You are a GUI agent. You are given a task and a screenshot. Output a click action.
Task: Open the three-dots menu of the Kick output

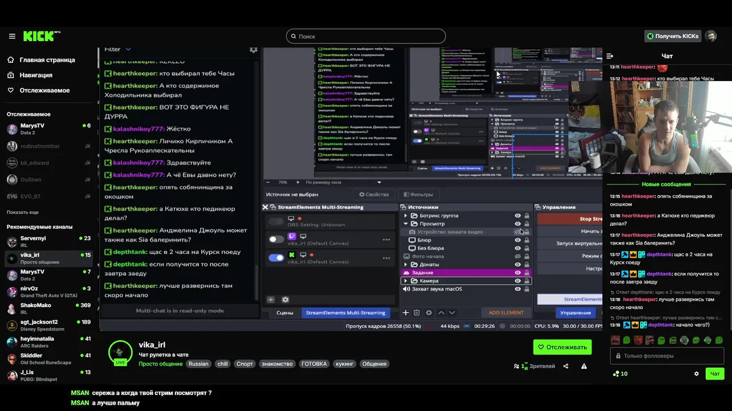(x=386, y=258)
